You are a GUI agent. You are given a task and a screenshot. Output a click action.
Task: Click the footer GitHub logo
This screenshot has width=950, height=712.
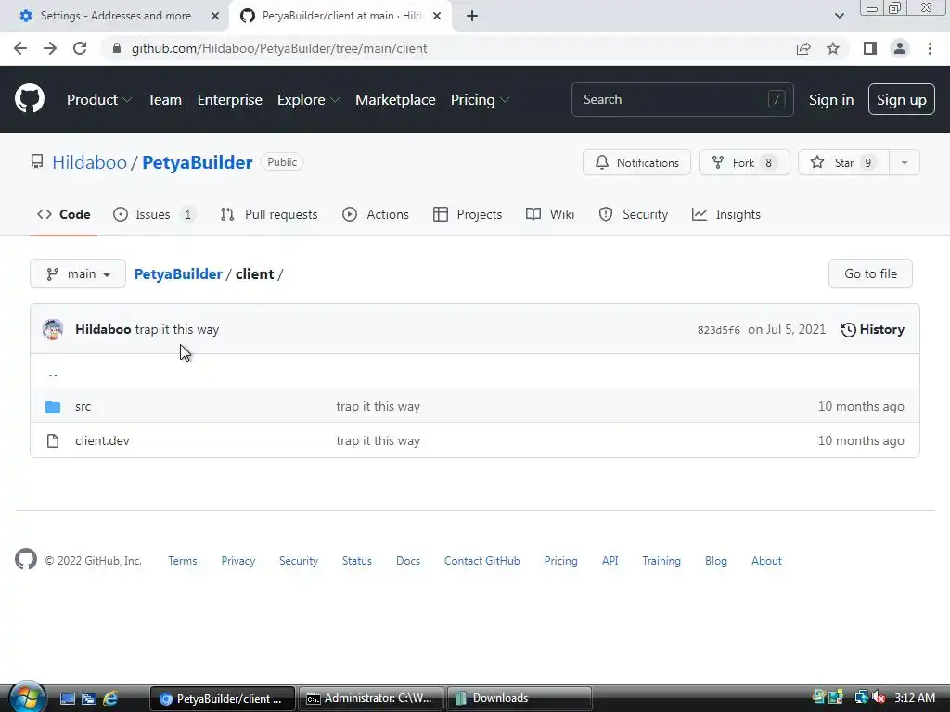(26, 559)
